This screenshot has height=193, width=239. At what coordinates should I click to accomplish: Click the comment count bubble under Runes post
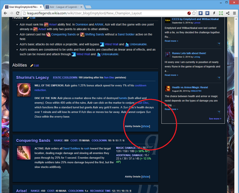pos(219,78)
